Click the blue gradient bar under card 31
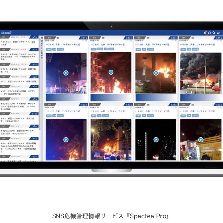The image size is (223, 223). pos(201,98)
